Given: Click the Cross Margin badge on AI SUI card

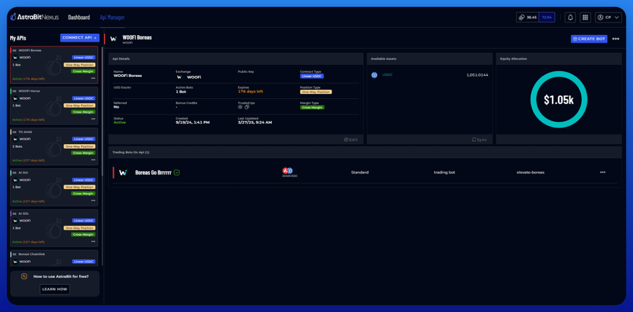Looking at the screenshot, I should click(83, 194).
